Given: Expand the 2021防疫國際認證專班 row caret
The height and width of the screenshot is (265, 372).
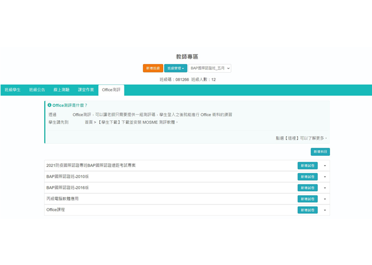Looking at the screenshot, I should pos(325,166).
